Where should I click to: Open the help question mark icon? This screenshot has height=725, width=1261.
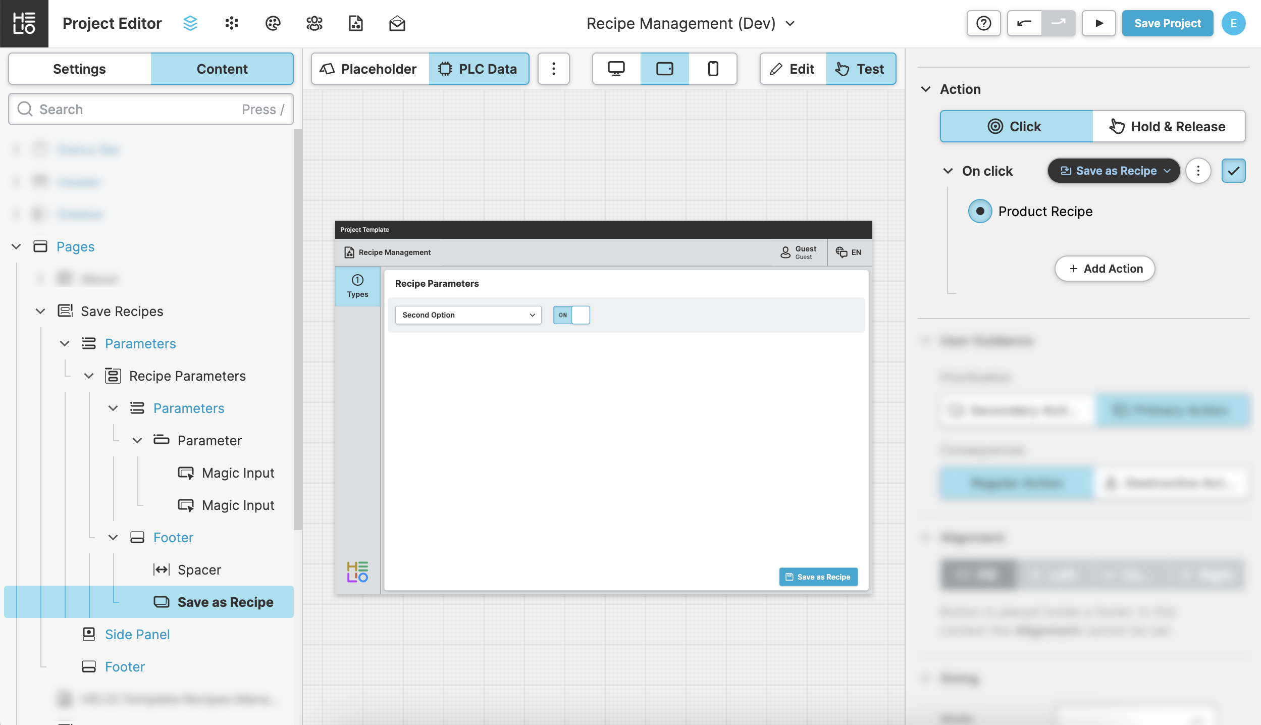[983, 23]
